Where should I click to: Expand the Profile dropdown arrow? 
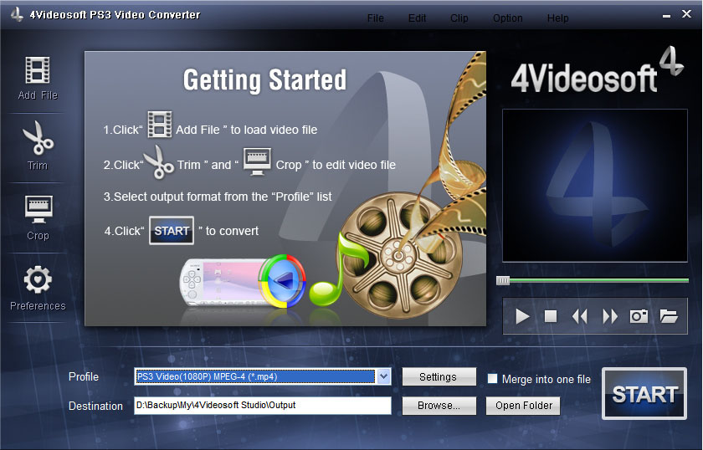[384, 376]
